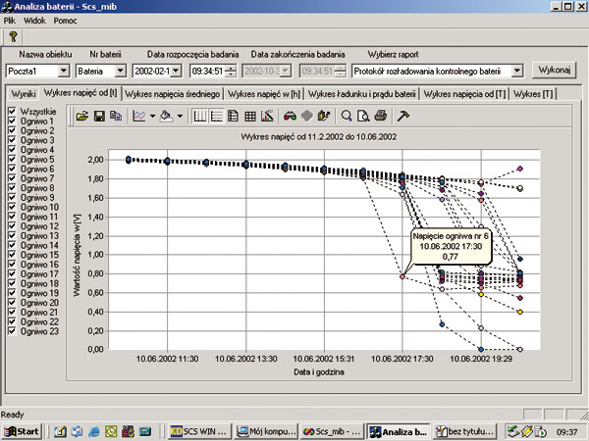Click the bez tytułu taskbar button
The image size is (589, 441).
coord(464,431)
